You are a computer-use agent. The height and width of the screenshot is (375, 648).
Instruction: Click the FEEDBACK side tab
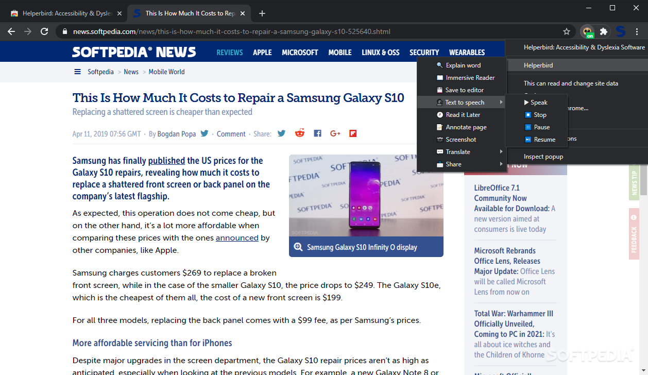pos(634,234)
